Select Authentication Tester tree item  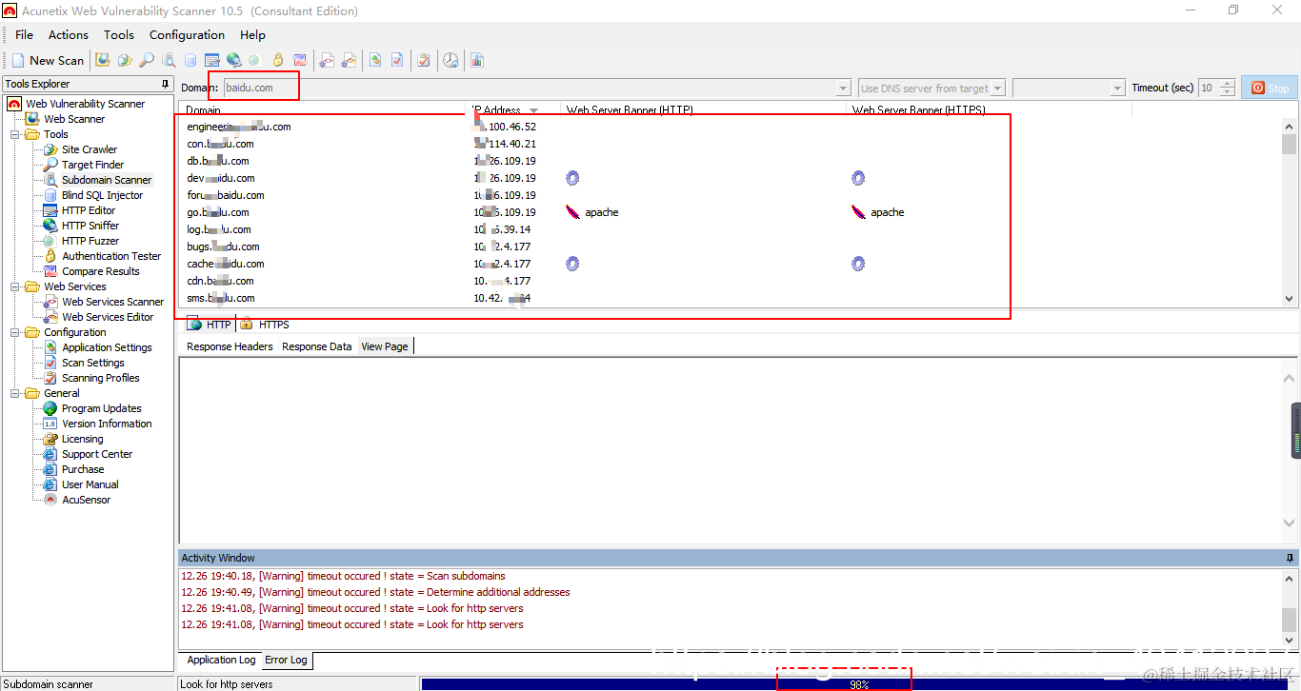click(111, 256)
